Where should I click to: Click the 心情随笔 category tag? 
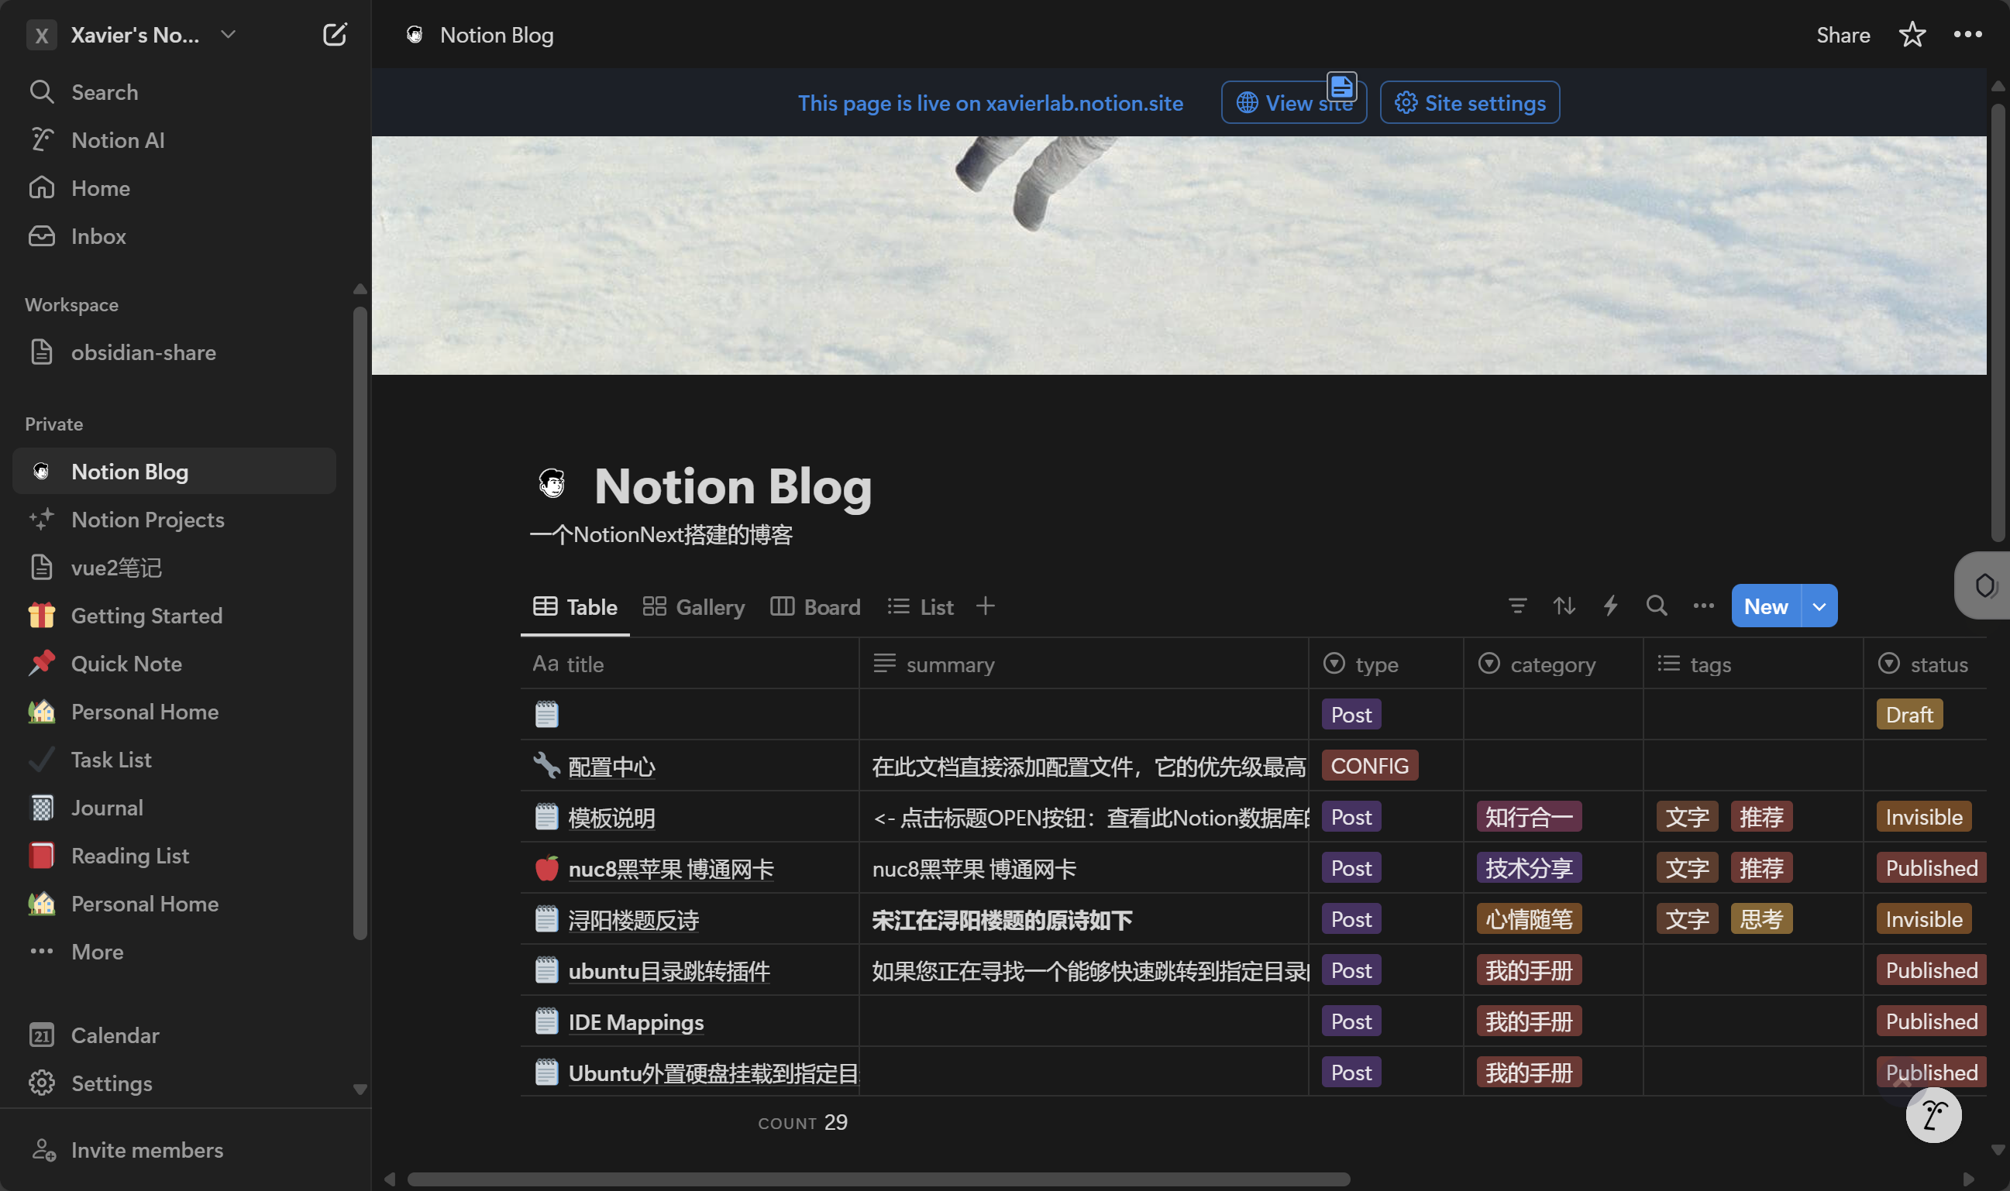click(x=1529, y=919)
